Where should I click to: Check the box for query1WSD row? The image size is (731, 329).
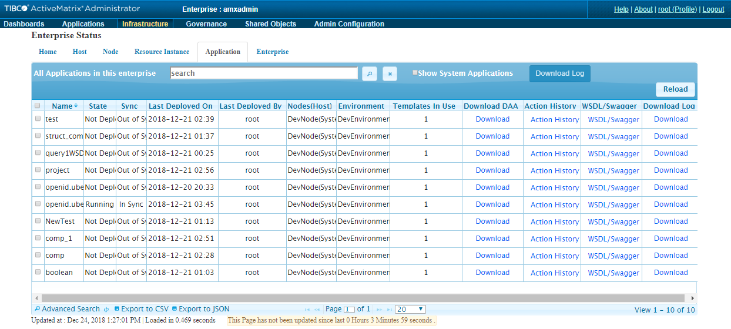38,153
